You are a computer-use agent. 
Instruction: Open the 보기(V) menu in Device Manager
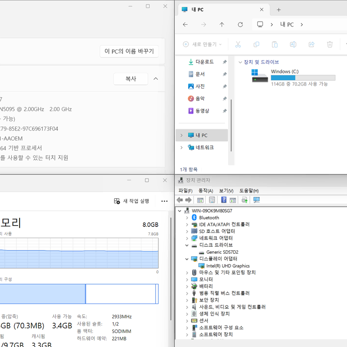(226, 190)
